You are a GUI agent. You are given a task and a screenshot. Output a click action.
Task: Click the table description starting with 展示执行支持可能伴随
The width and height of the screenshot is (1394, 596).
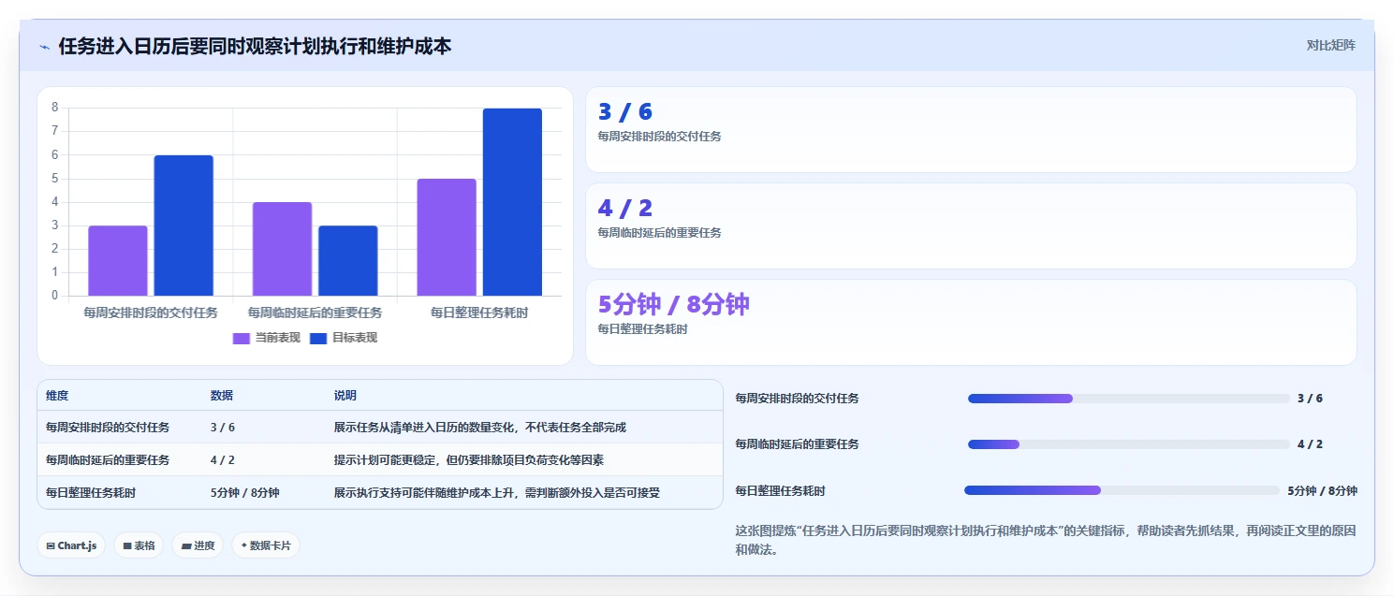[497, 492]
